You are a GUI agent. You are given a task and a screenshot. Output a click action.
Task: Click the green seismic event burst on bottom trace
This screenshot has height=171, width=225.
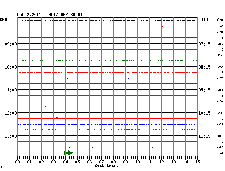(69, 153)
